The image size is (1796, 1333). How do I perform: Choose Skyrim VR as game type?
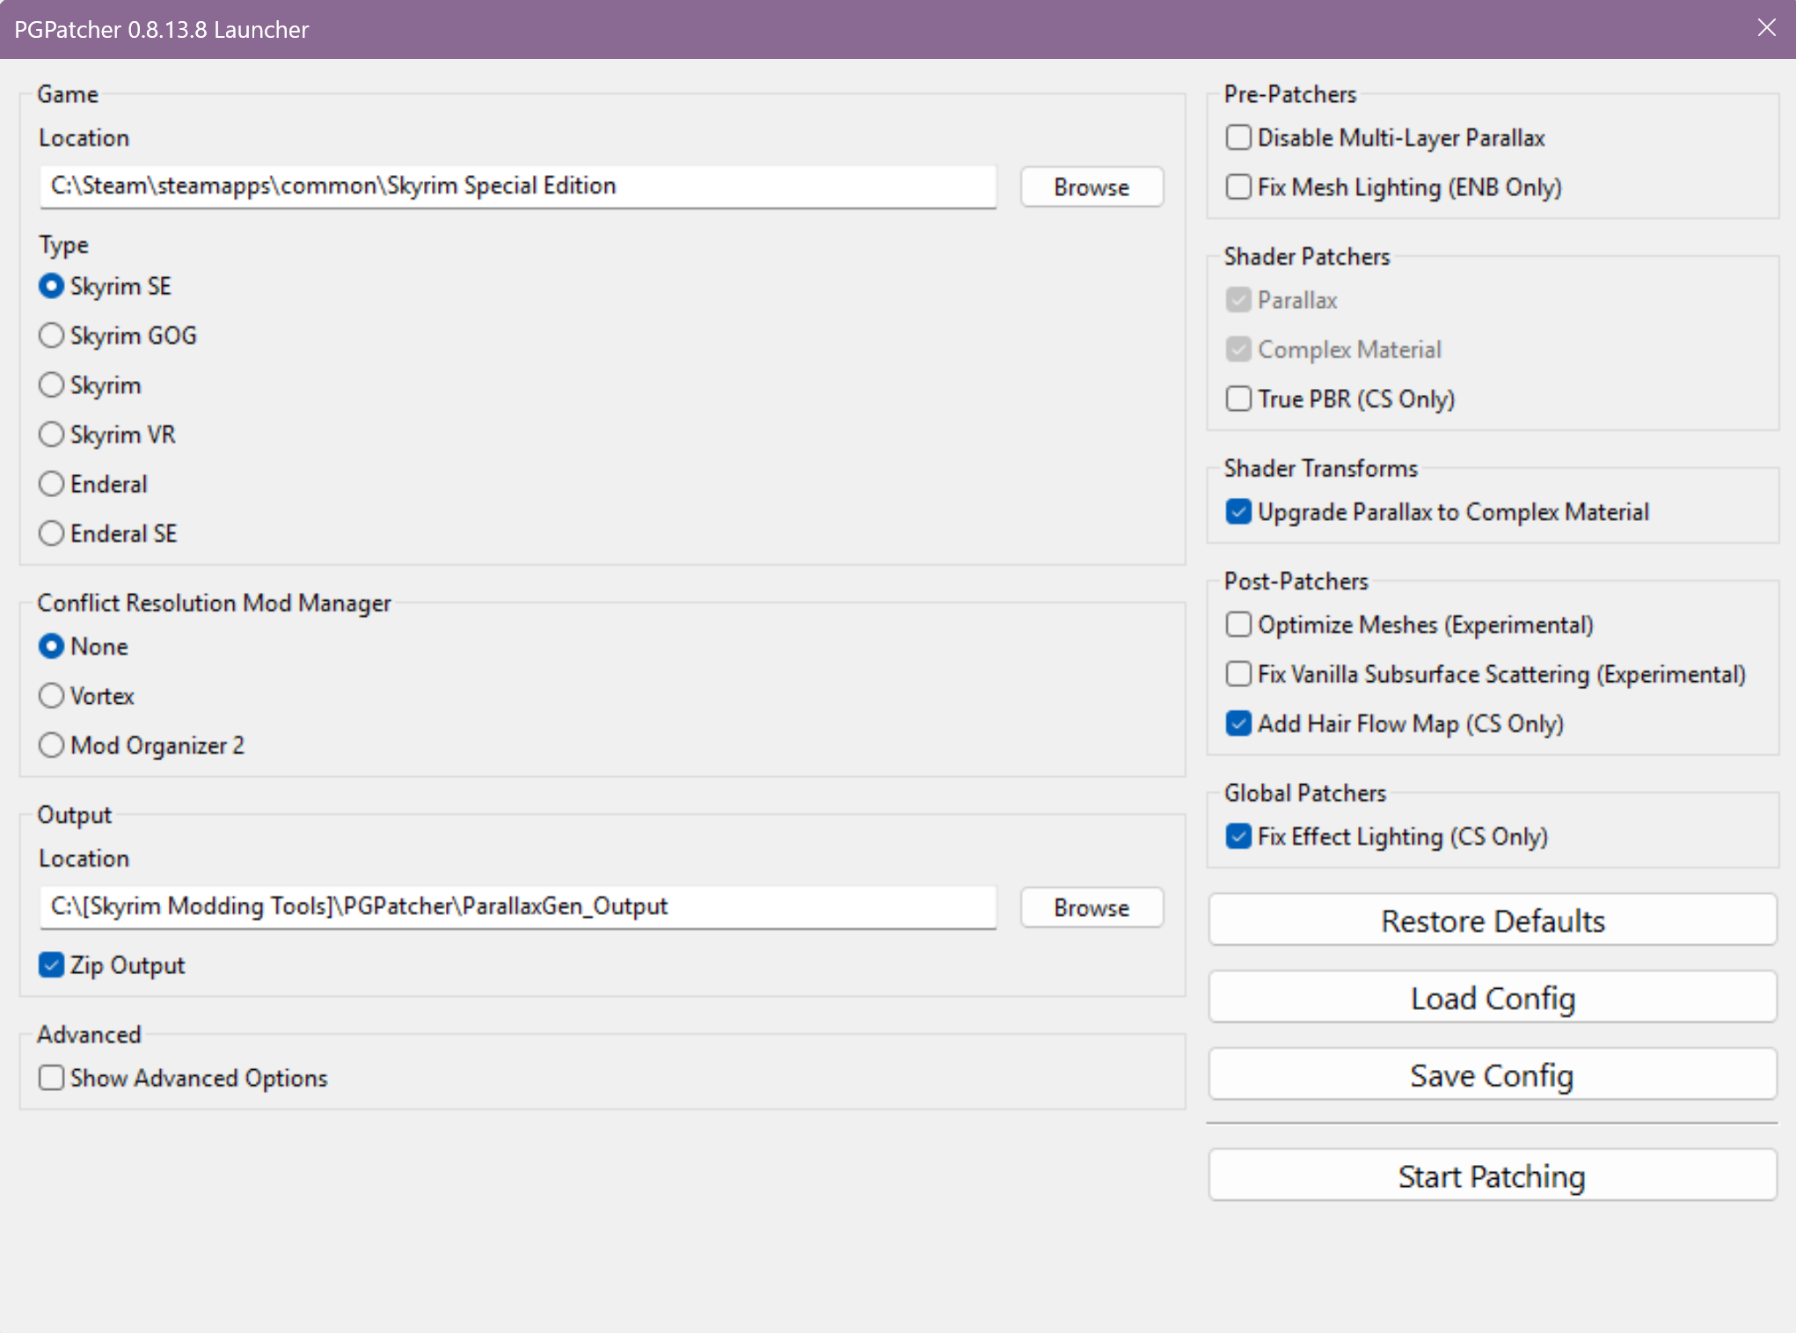point(52,435)
